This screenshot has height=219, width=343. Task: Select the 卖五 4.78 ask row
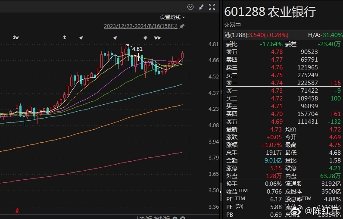283,52
